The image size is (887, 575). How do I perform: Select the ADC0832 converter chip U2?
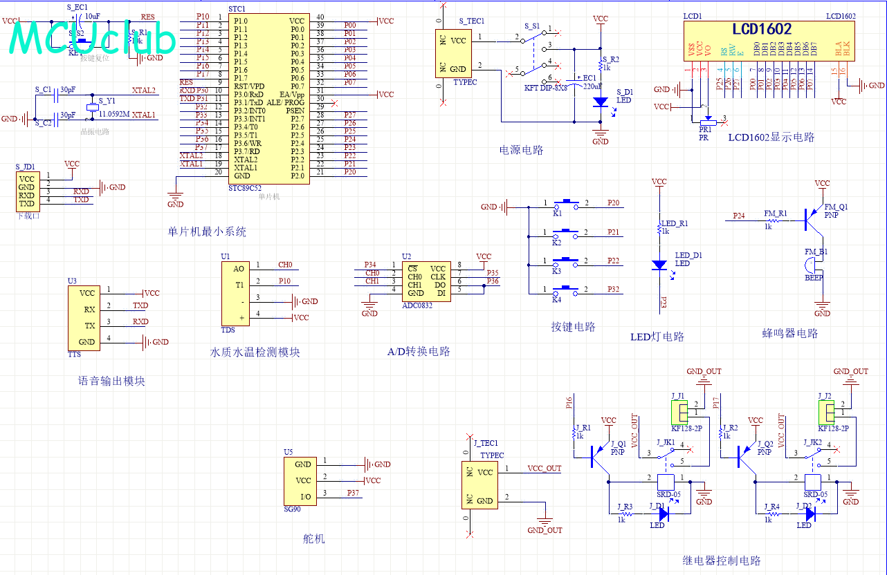[426, 281]
